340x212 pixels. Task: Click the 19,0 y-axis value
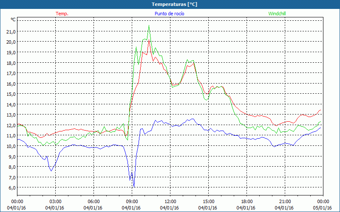coord(11,52)
